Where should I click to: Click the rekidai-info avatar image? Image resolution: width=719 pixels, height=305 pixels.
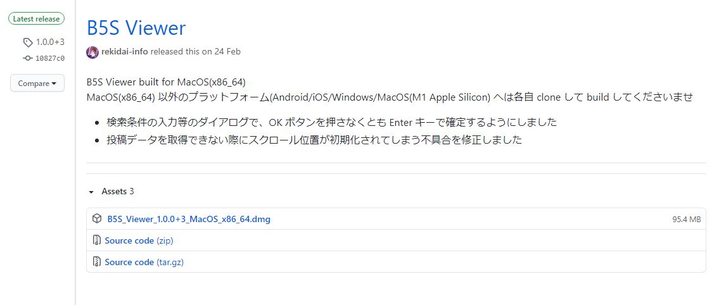[92, 52]
